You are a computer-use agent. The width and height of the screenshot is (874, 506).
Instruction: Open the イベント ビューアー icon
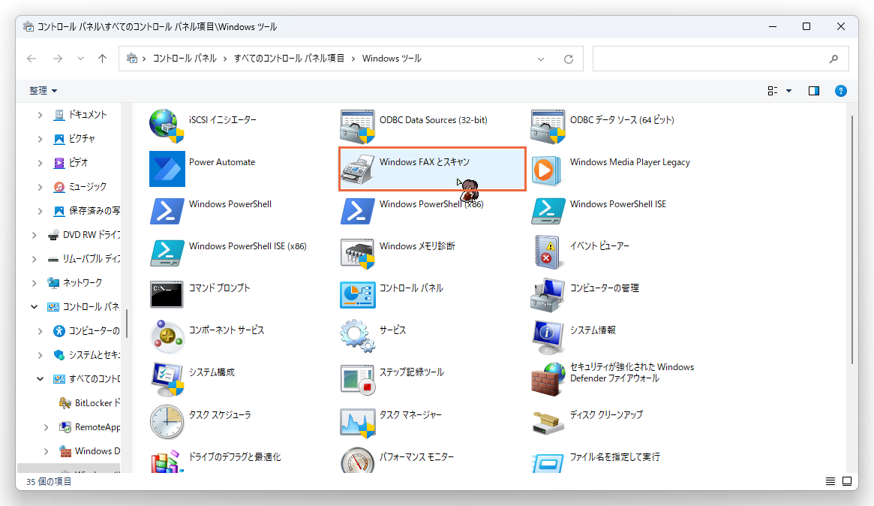[x=548, y=253]
